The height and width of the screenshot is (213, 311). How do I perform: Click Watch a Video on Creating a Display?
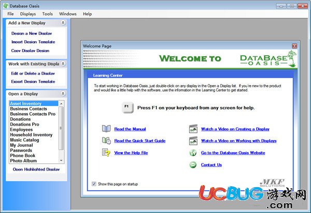[x=235, y=129]
